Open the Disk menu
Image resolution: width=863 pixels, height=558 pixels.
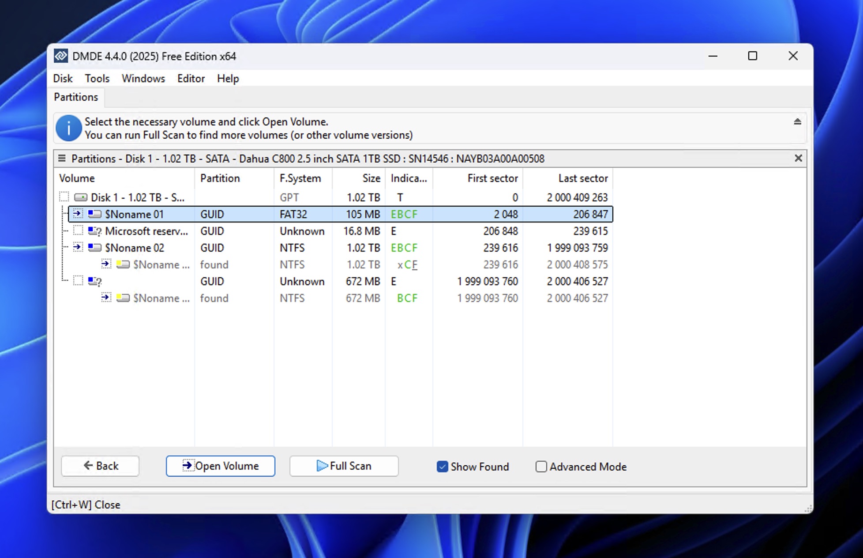pyautogui.click(x=63, y=78)
